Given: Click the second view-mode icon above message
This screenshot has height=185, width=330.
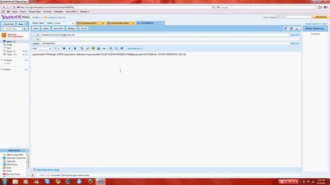Looking at the screenshot, I should (291, 28).
